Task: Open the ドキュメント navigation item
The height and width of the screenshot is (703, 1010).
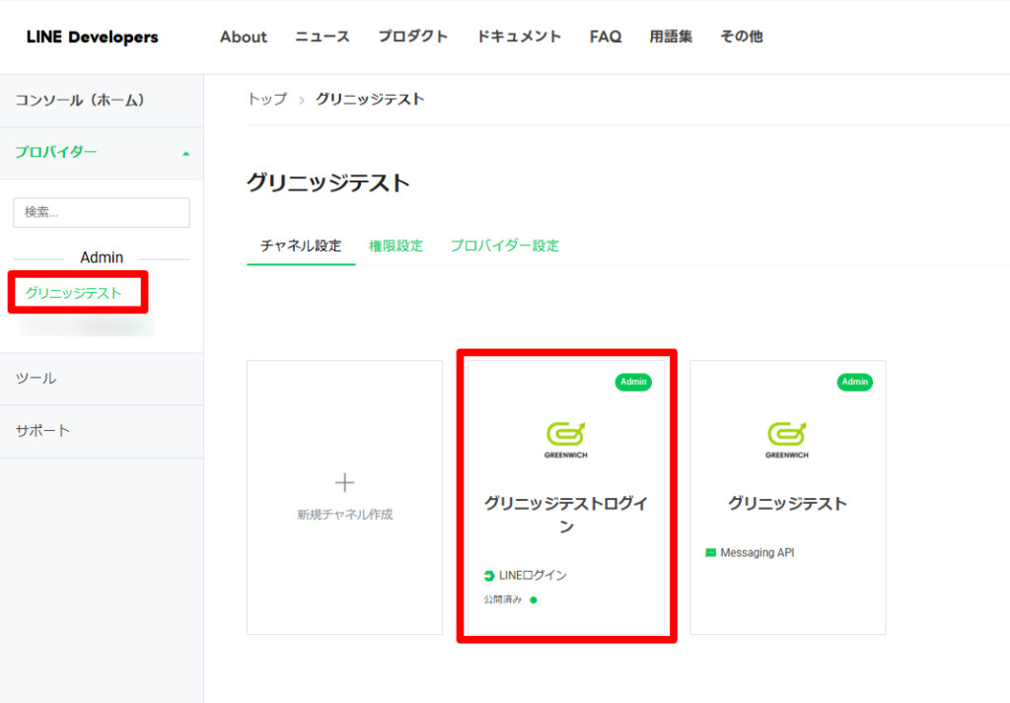Action: pyautogui.click(x=519, y=36)
